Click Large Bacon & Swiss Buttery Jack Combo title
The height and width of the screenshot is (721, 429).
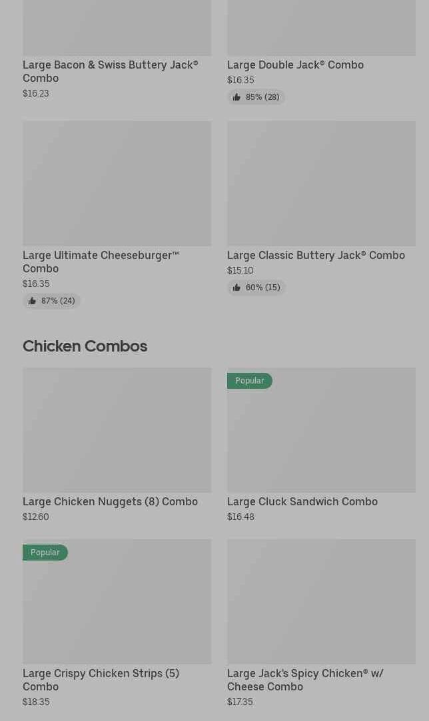pyautogui.click(x=110, y=71)
